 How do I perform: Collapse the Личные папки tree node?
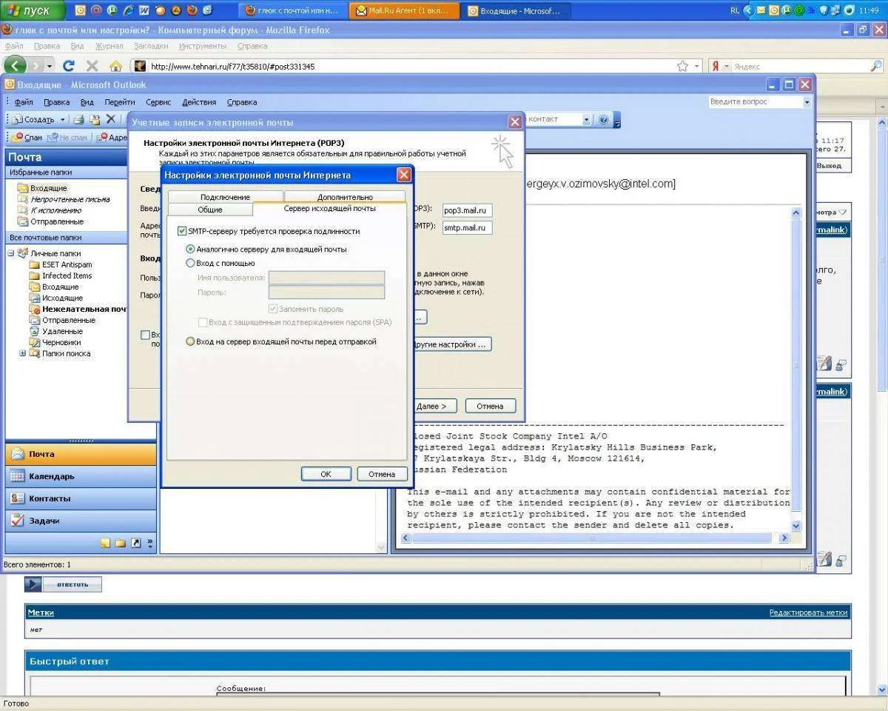tap(11, 253)
